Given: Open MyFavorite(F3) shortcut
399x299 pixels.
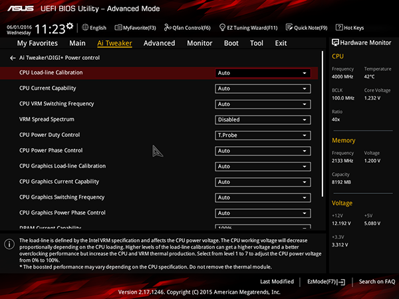Looking at the screenshot, I should tap(140, 28).
